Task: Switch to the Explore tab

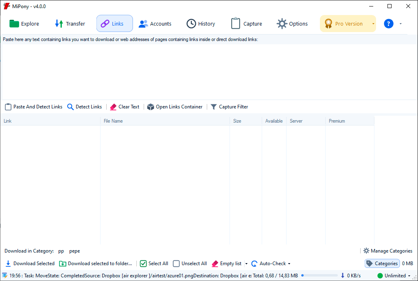Action: click(x=24, y=24)
